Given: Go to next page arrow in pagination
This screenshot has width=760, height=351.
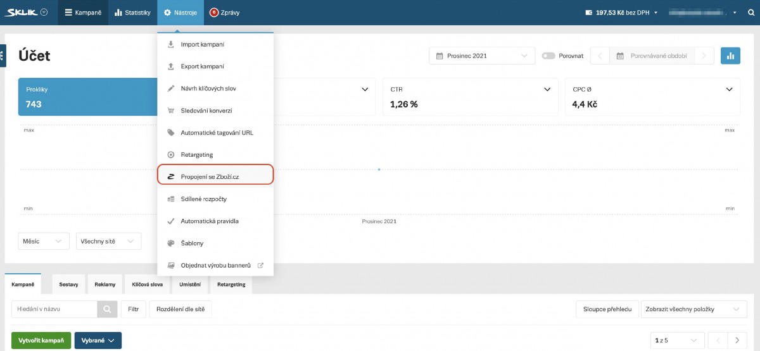Looking at the screenshot, I should point(737,340).
